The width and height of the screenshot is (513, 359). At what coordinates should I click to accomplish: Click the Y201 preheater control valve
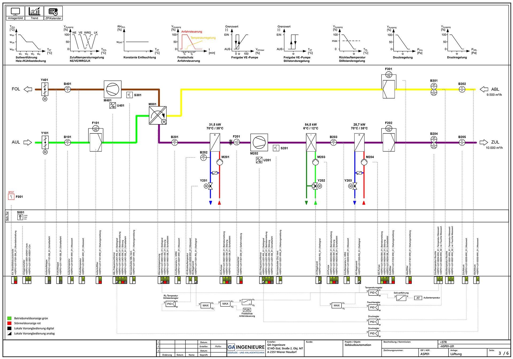coord(210,186)
